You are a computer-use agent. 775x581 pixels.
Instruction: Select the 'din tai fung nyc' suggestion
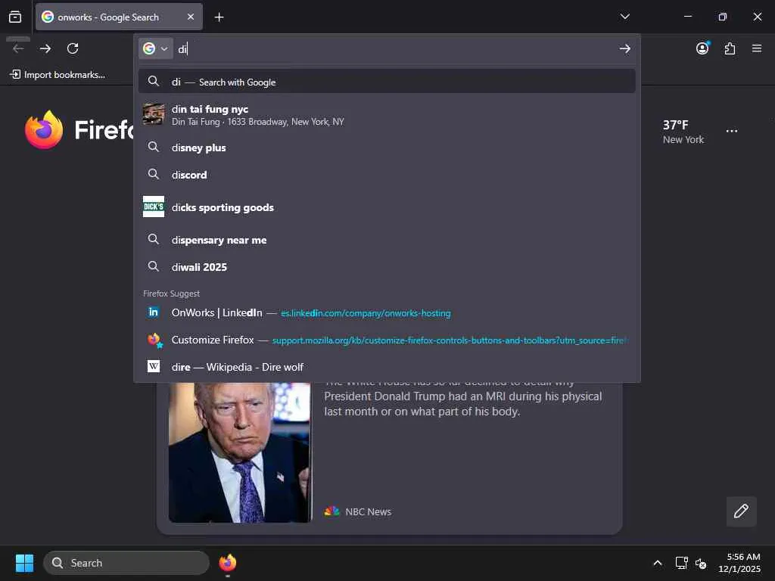coord(387,115)
